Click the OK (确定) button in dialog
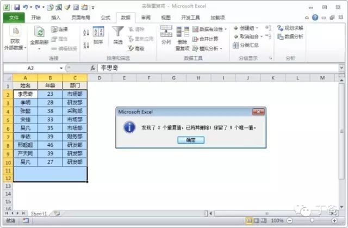Image resolution: width=348 pixels, height=228 pixels. [191, 140]
